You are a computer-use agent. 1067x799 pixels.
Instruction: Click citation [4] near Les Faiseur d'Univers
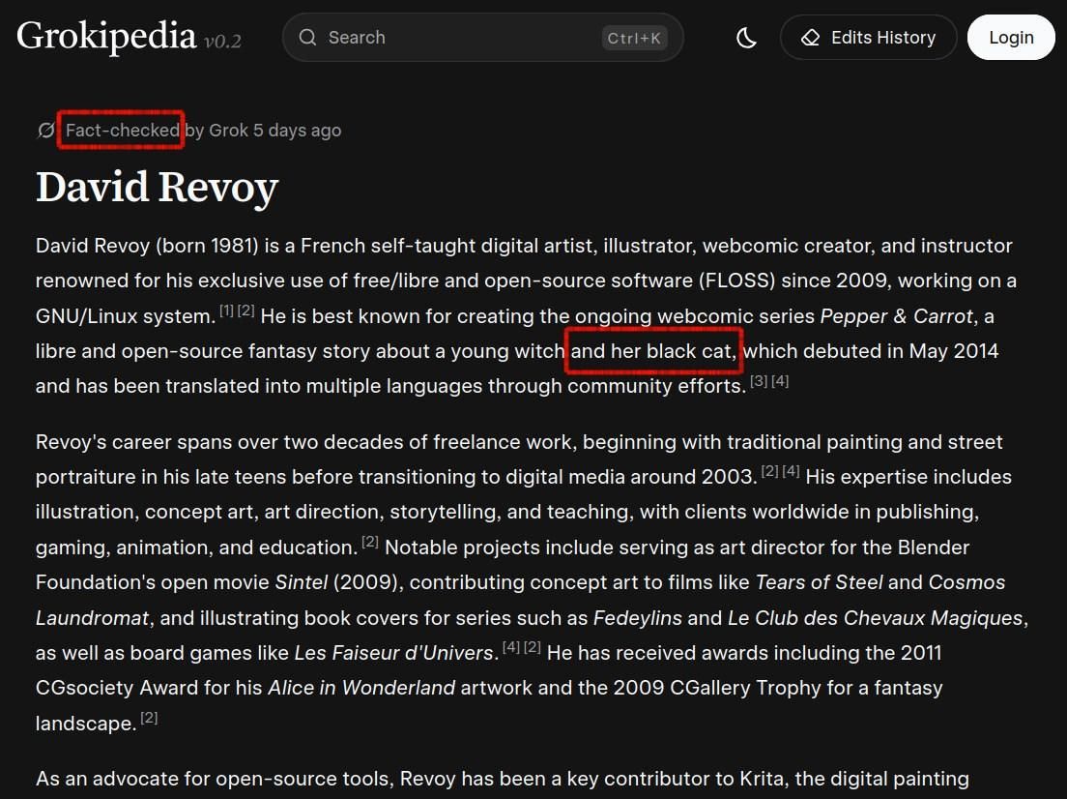click(511, 646)
